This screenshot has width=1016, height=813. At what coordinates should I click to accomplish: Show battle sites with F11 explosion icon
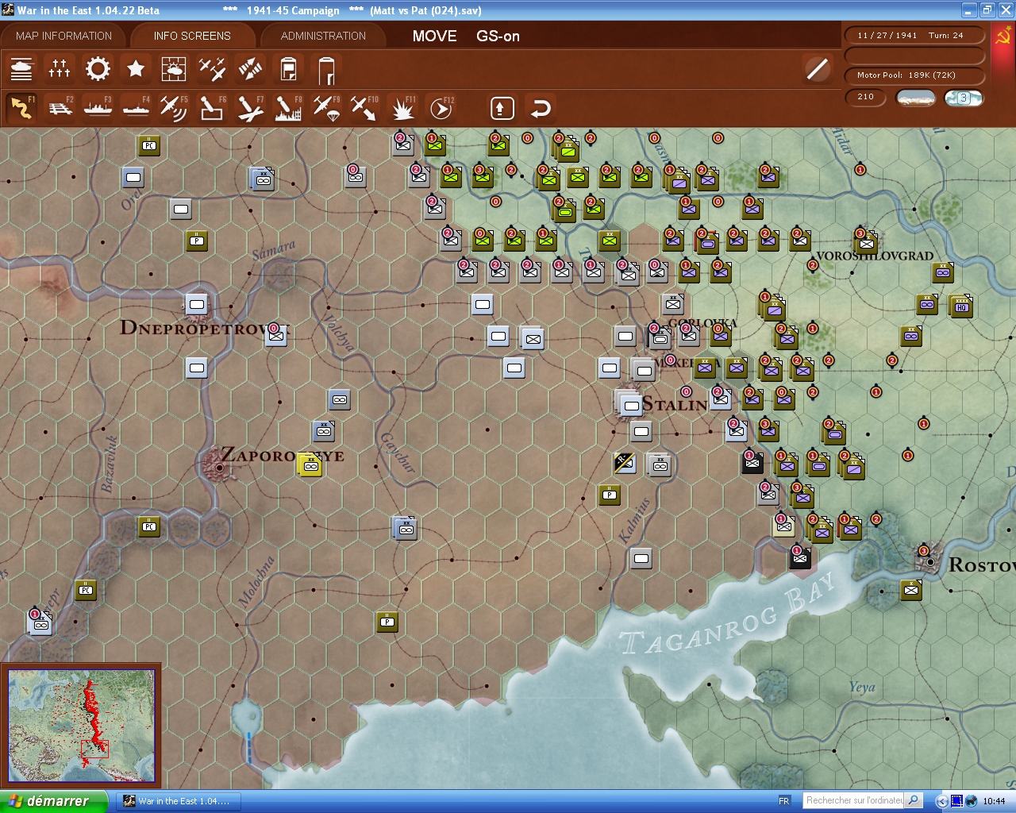[402, 108]
